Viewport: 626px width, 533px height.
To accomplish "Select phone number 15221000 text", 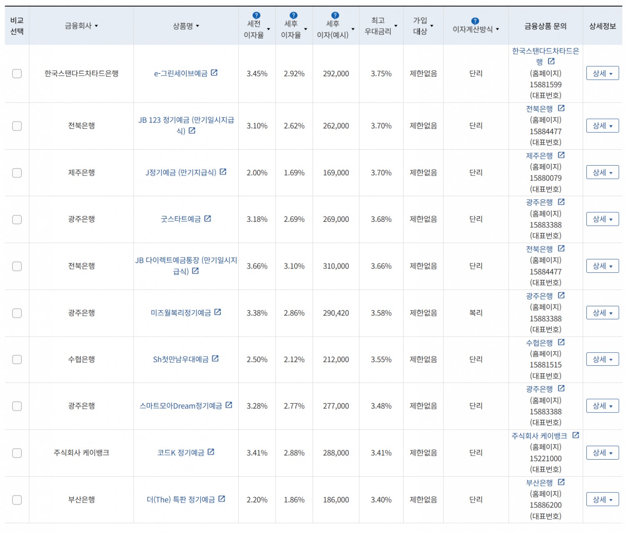I will 545,458.
